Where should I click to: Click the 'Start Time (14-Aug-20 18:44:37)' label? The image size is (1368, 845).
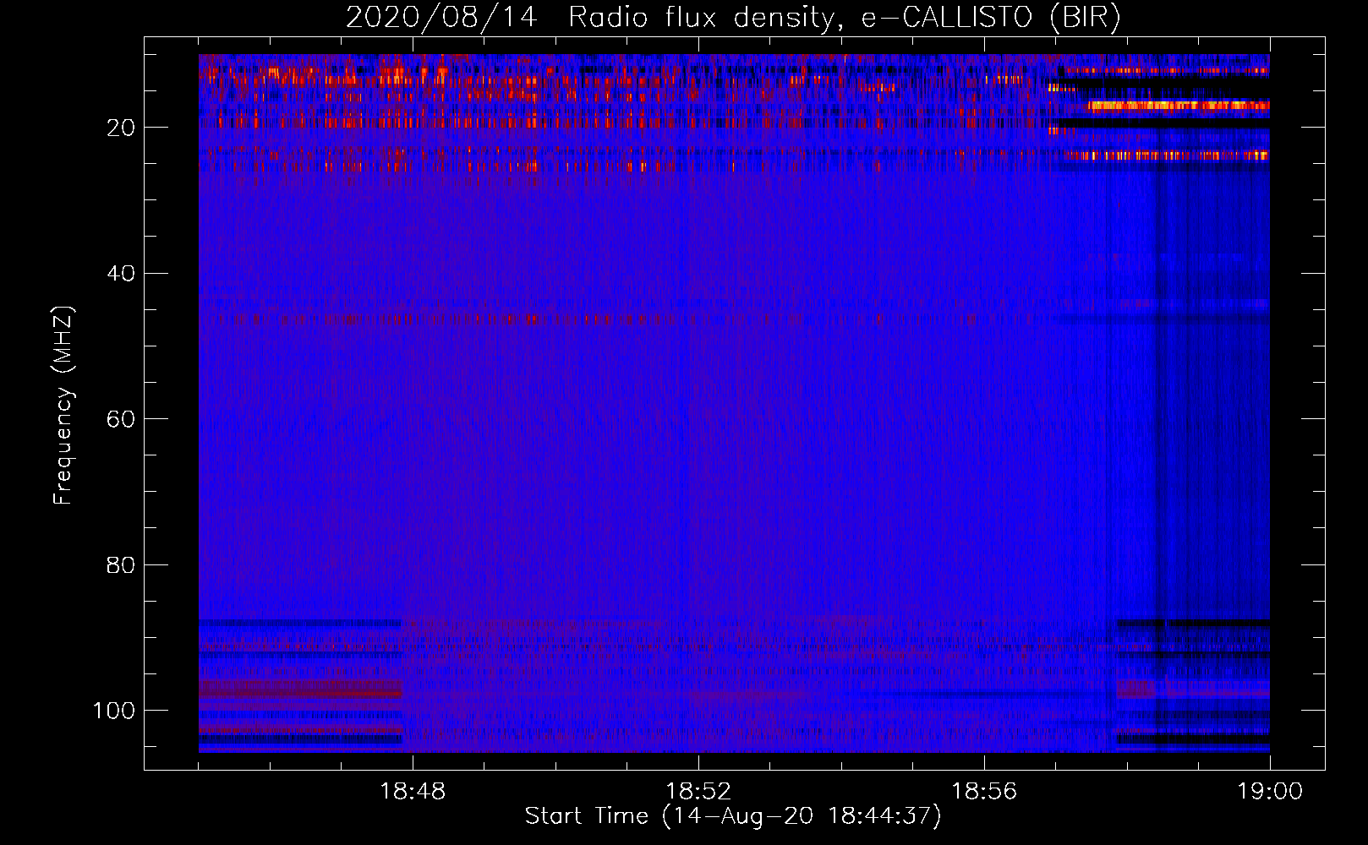pos(733,816)
